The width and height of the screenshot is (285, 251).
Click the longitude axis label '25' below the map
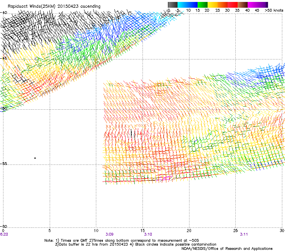pyautogui.click(x=235, y=231)
